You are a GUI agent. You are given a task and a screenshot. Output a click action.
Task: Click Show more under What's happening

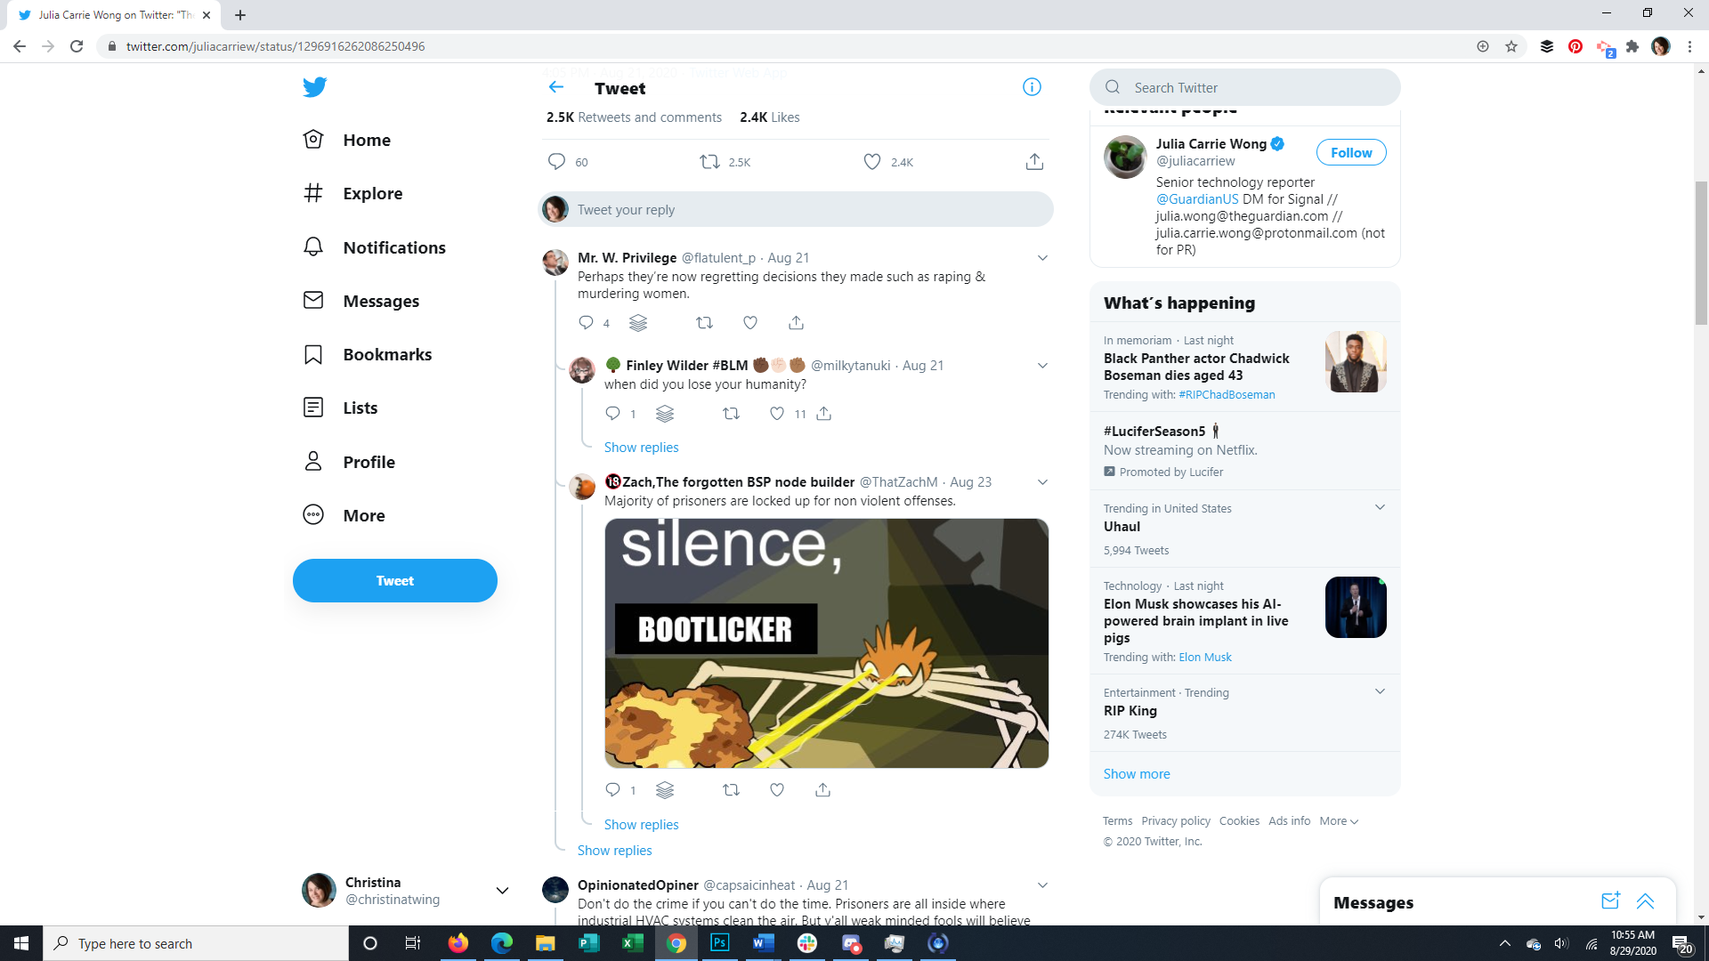tap(1137, 774)
